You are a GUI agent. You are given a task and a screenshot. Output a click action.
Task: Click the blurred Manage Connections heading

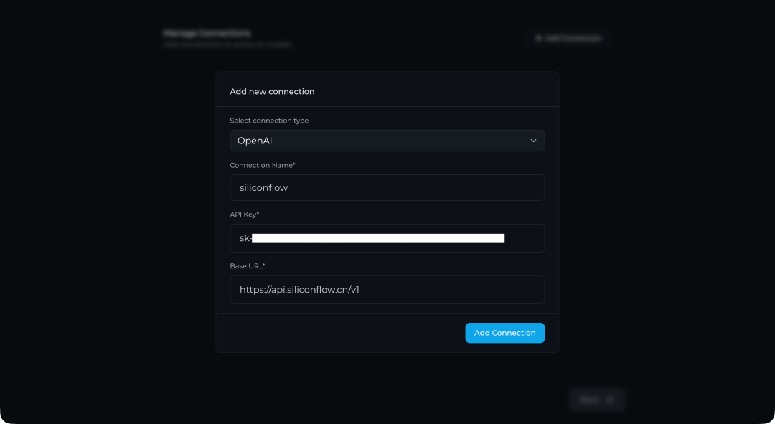click(x=207, y=33)
